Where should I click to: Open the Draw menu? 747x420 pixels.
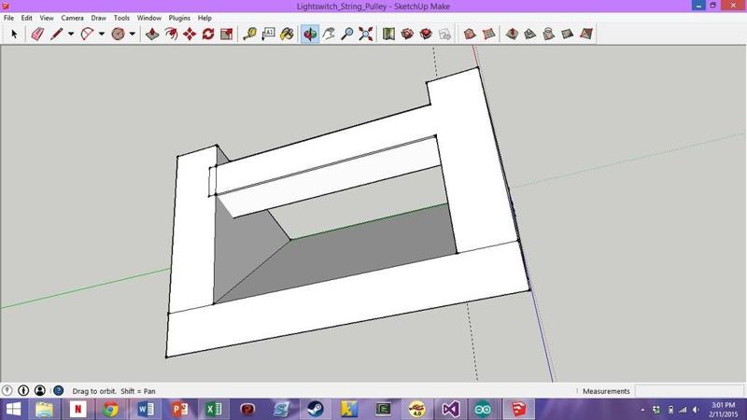[99, 18]
